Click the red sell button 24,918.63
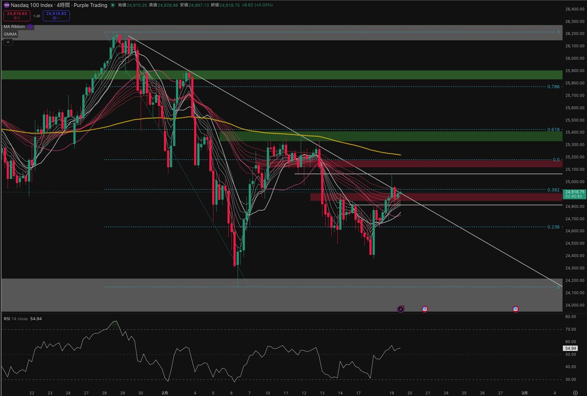Viewport: 587px width, 396px height. coord(17,16)
